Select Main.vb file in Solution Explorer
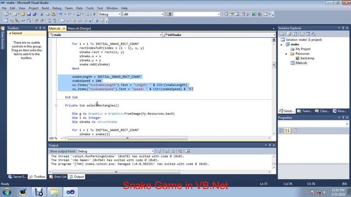Viewport: 351px width, 197px height. (298, 63)
